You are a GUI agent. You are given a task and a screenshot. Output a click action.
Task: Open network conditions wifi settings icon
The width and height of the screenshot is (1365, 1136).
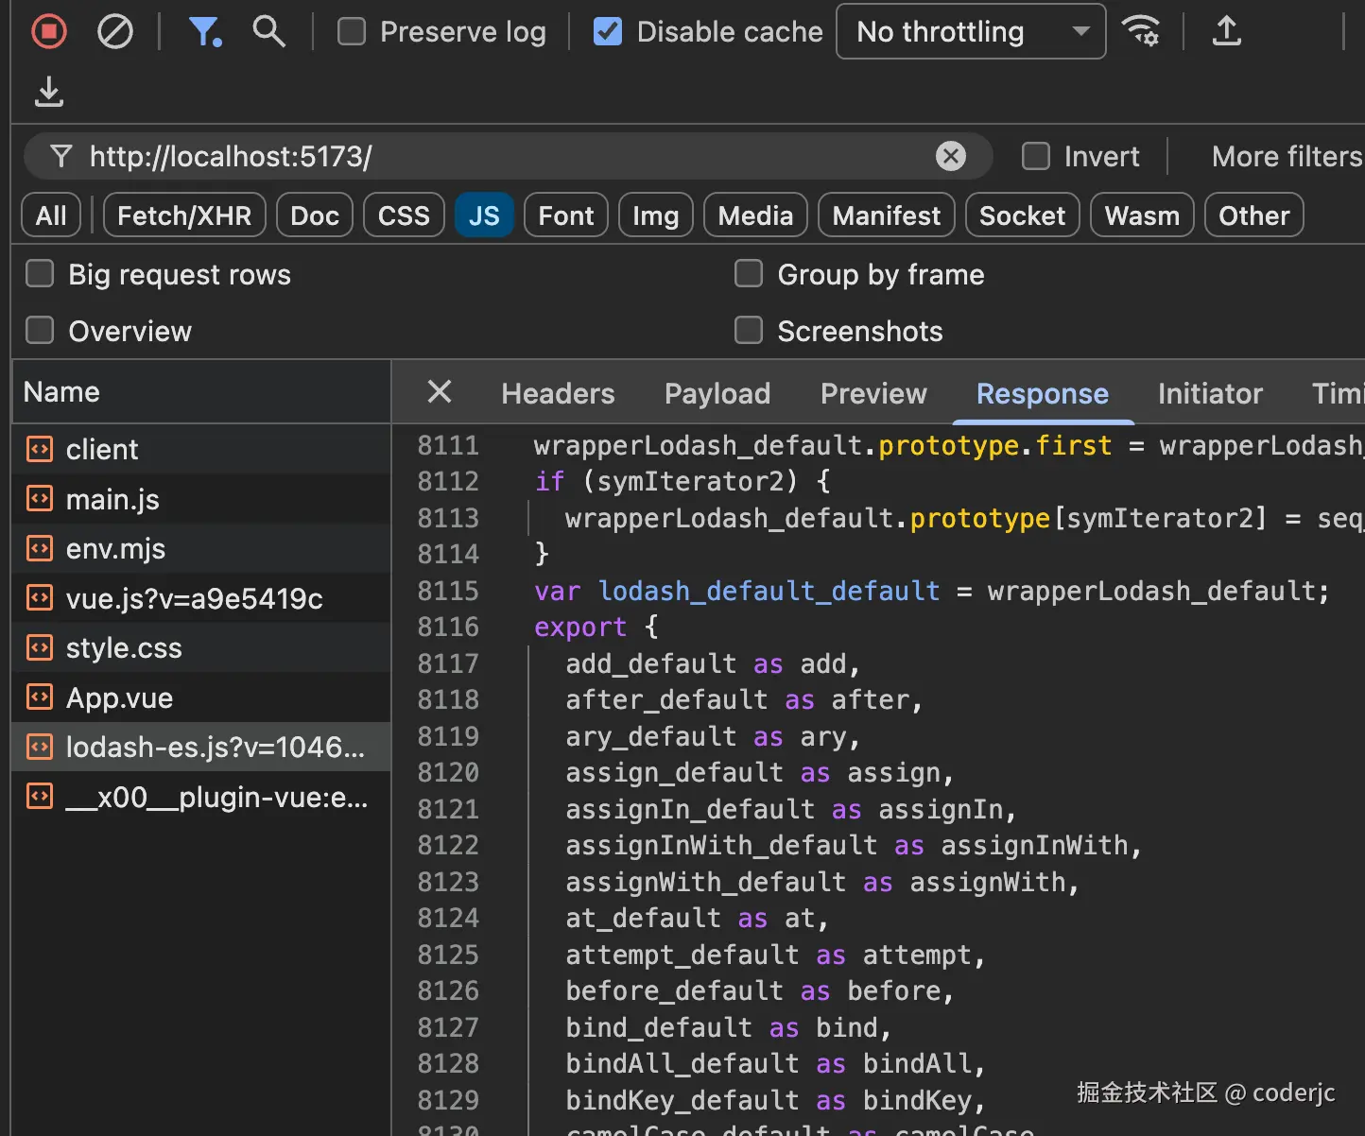pyautogui.click(x=1141, y=31)
